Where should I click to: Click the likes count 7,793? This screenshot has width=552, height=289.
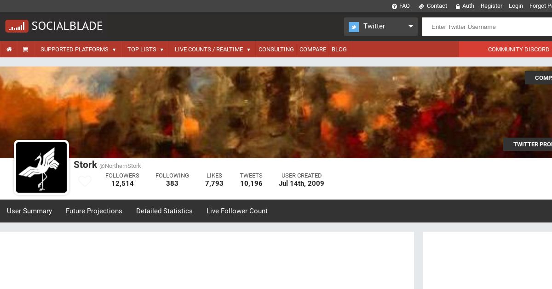click(x=214, y=183)
